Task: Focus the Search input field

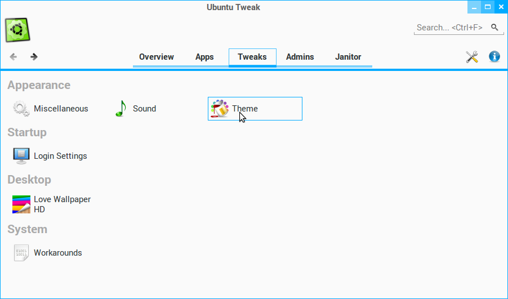Action: coord(451,27)
